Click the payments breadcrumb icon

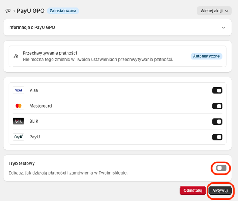[x=8, y=11]
